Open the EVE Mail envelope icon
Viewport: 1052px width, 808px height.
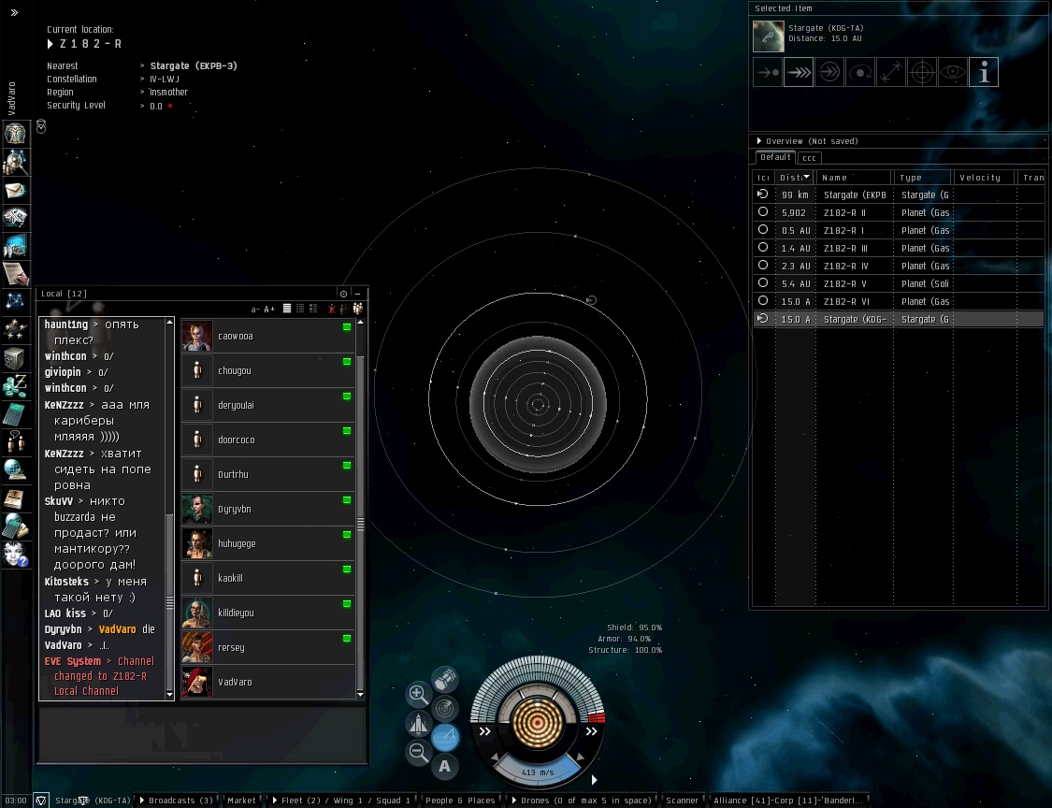pos(15,191)
